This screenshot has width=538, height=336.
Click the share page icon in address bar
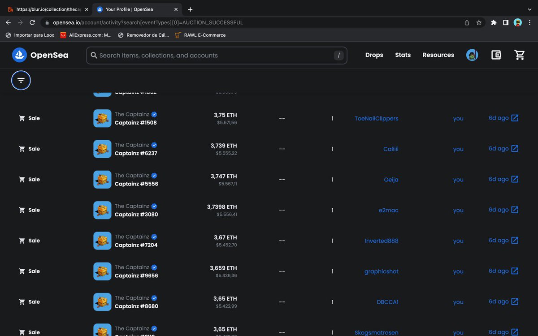[x=467, y=22]
